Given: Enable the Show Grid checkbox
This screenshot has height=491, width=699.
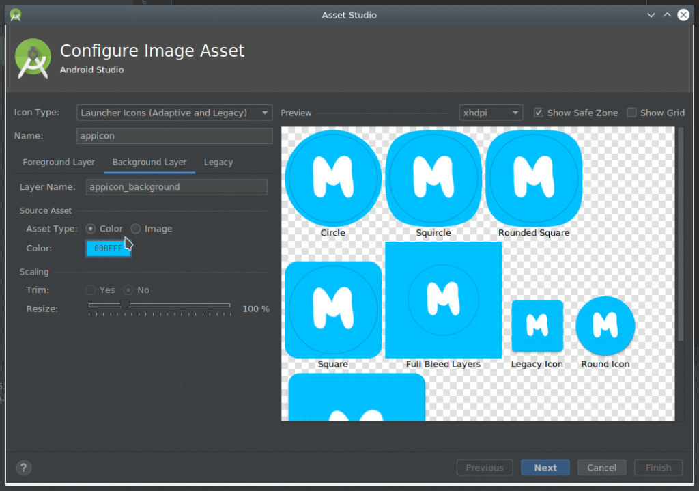Looking at the screenshot, I should tap(631, 113).
